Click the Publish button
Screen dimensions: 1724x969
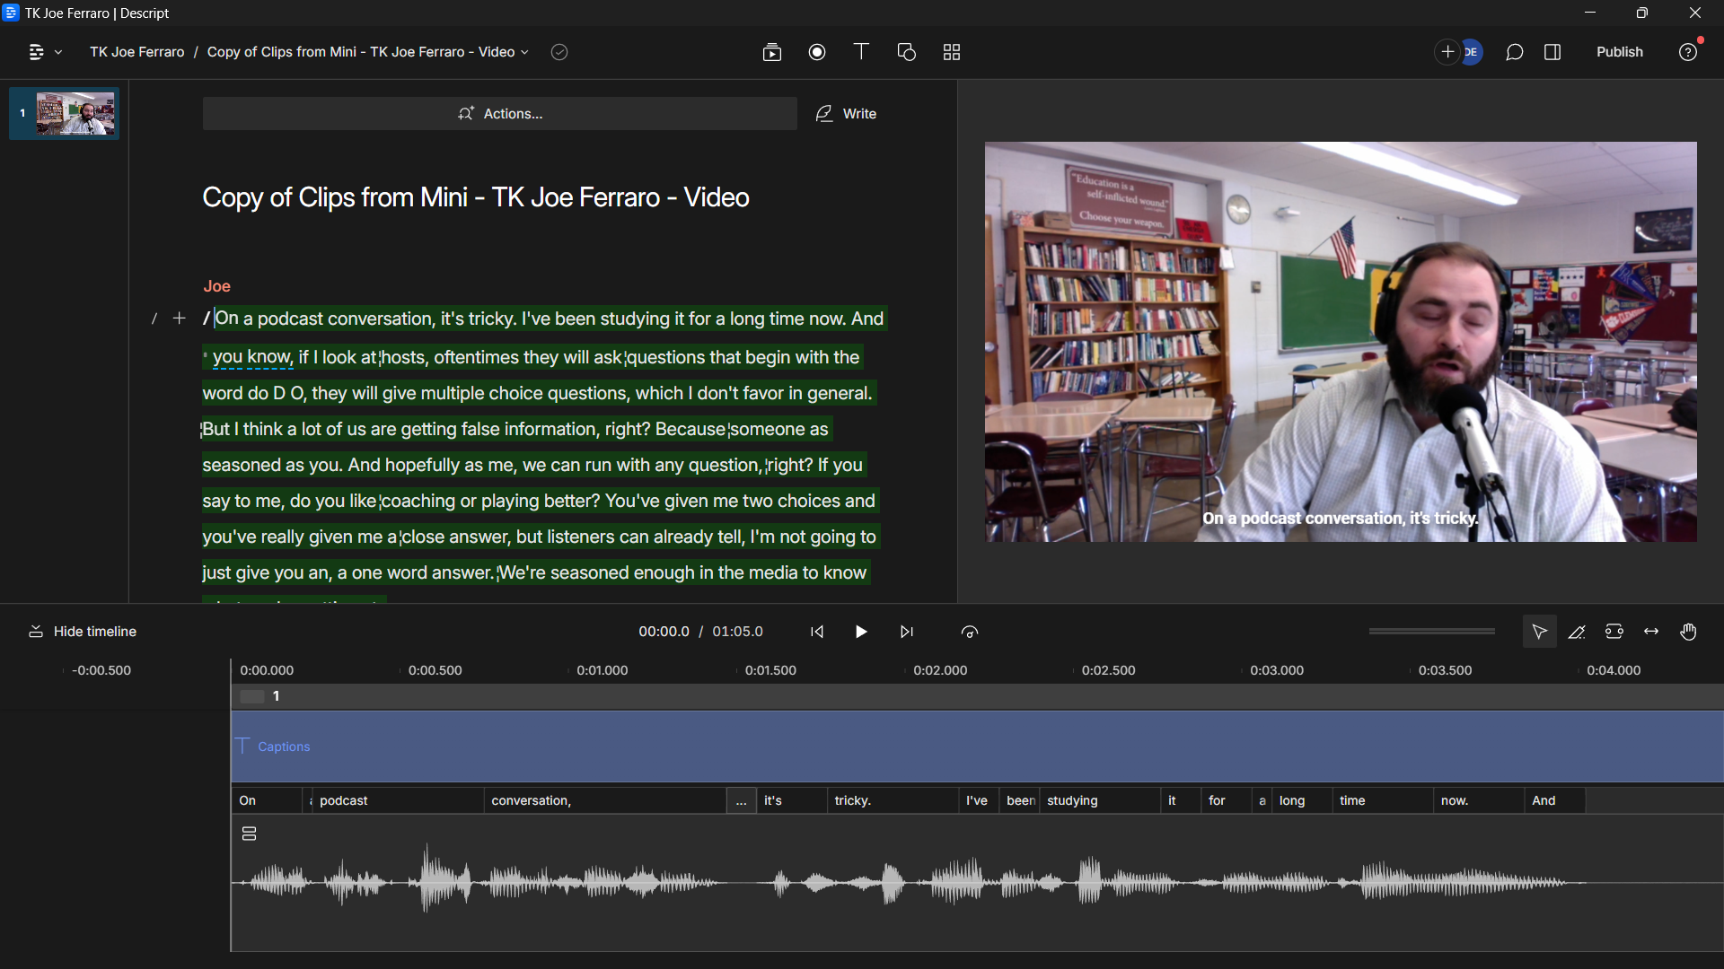click(1619, 52)
